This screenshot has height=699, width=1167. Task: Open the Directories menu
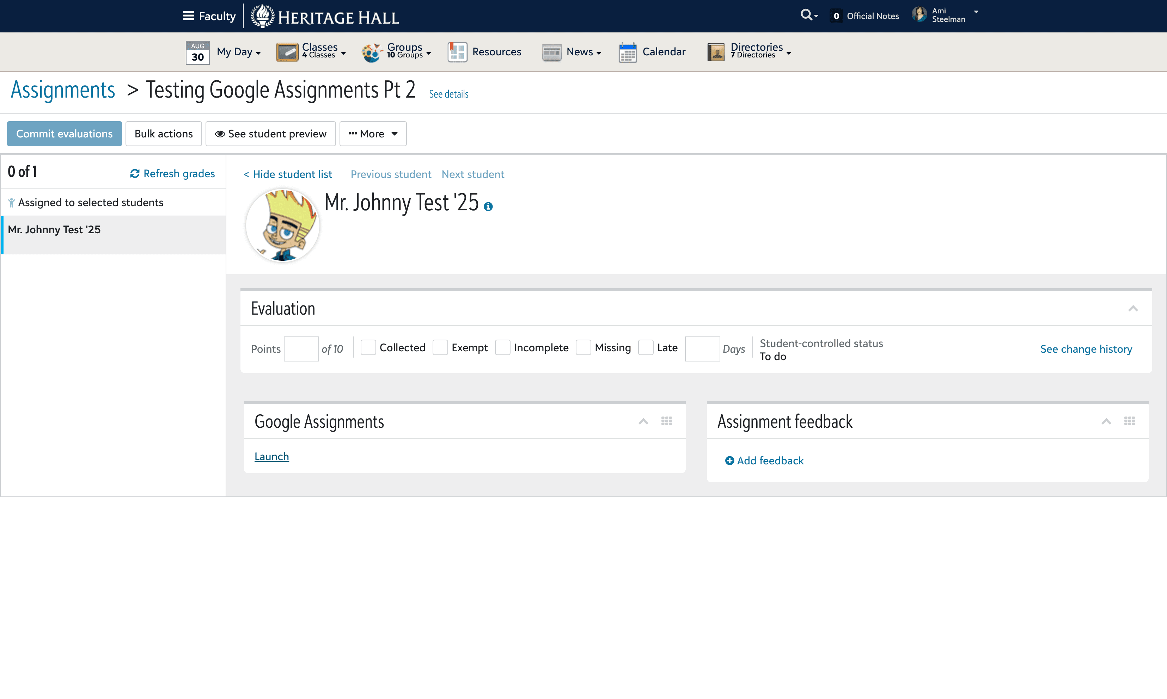click(750, 52)
